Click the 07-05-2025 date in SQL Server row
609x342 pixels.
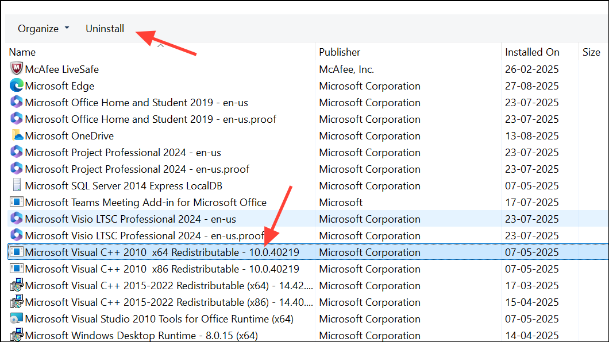pyautogui.click(x=531, y=186)
